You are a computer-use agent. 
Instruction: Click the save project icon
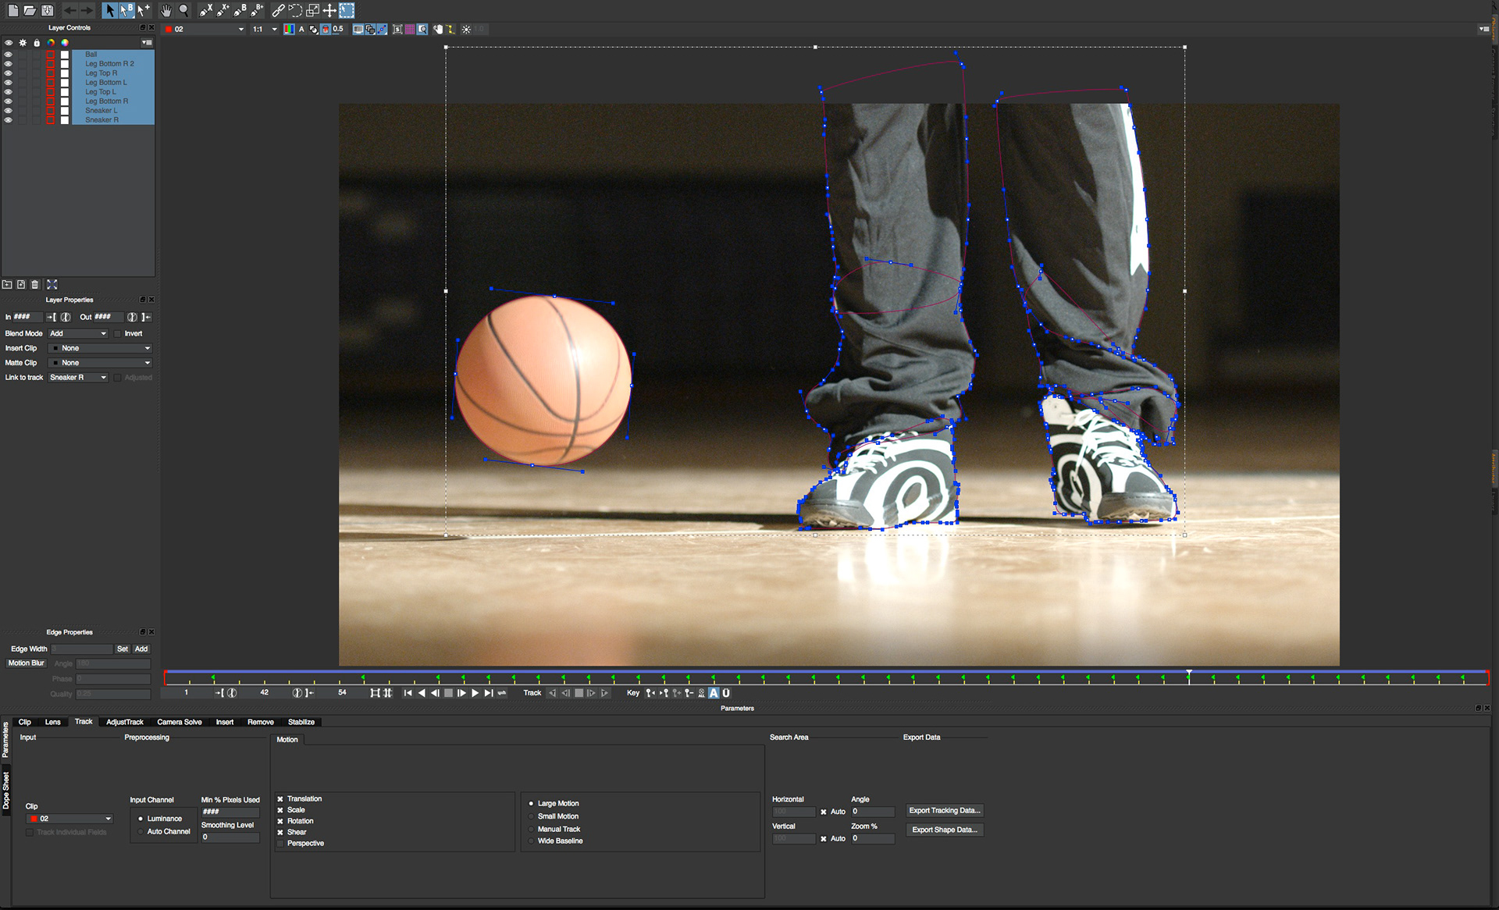[48, 10]
